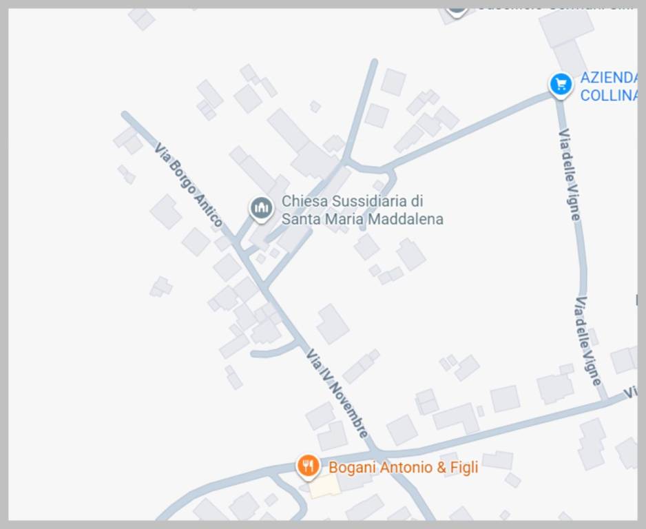This screenshot has width=646, height=529.
Task: Click the dead-end road tip north of the church
Action: pos(375,62)
